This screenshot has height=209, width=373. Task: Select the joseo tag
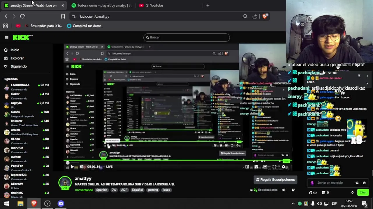pos(166,190)
